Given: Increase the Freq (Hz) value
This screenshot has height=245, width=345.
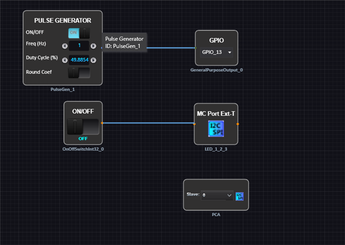Looking at the screenshot, I should (93, 46).
